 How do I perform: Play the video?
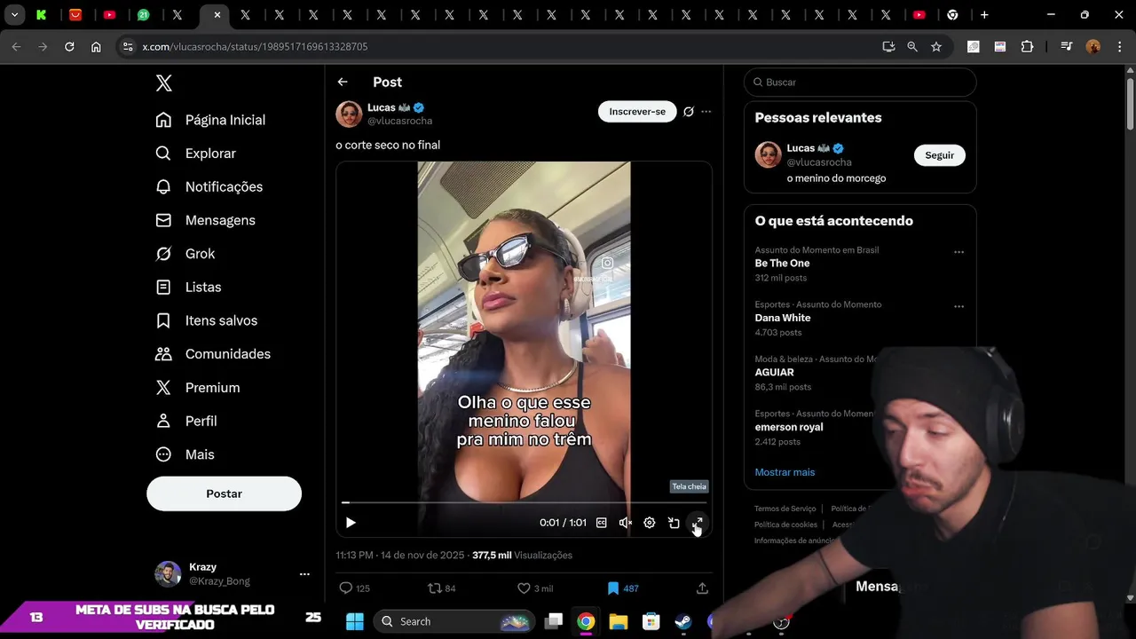351,523
